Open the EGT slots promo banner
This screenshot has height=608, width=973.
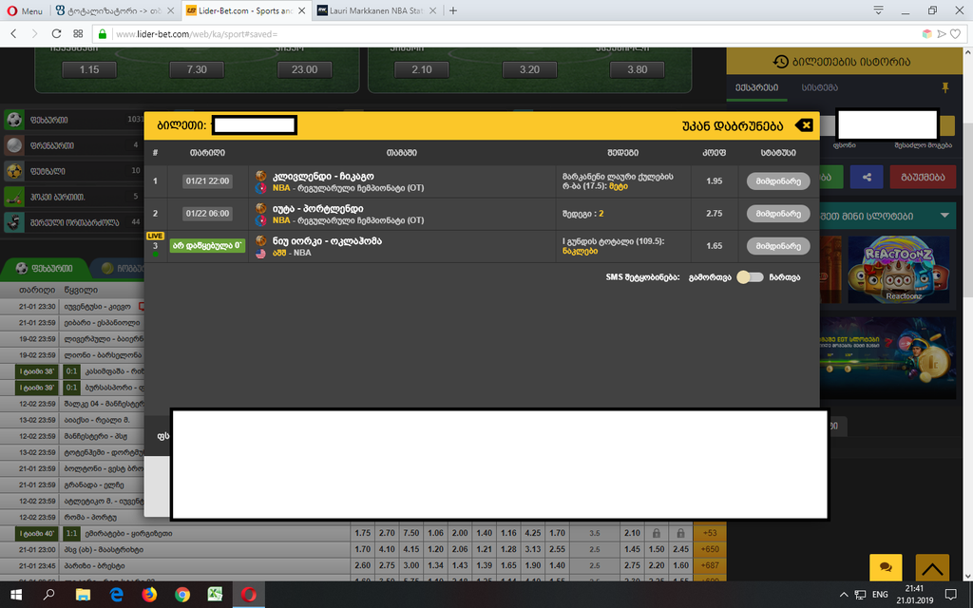(x=888, y=358)
